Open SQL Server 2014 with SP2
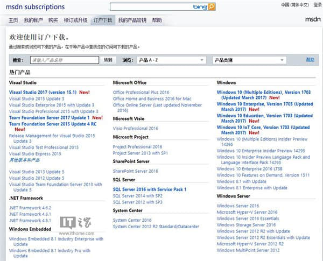323x261 pixels. pyautogui.click(x=138, y=196)
